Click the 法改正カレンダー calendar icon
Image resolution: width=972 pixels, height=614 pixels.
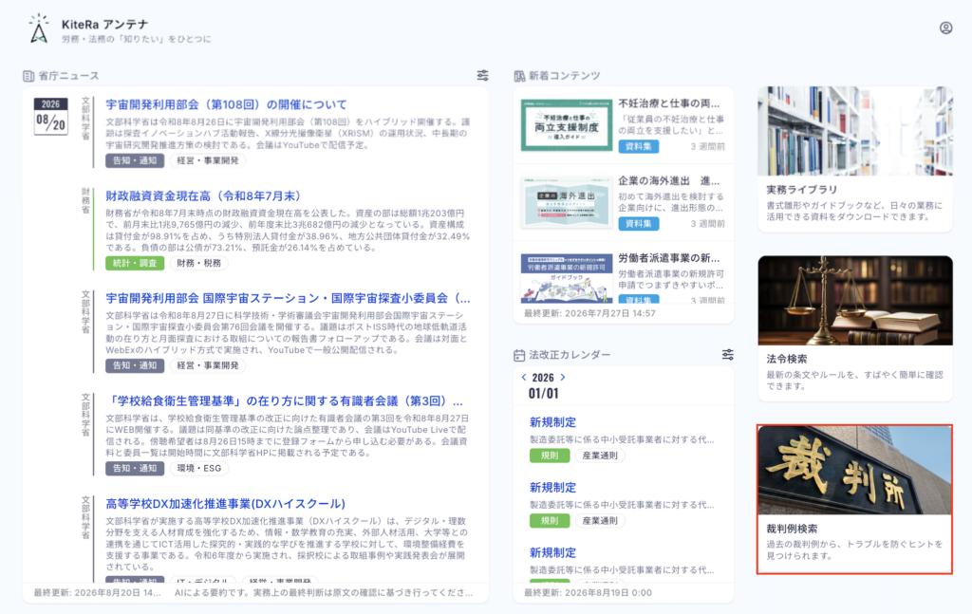519,355
